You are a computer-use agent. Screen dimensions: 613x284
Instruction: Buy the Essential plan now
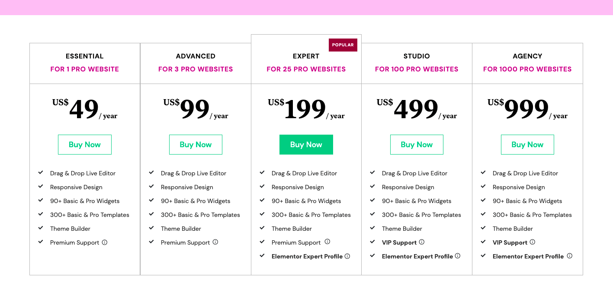pyautogui.click(x=85, y=145)
